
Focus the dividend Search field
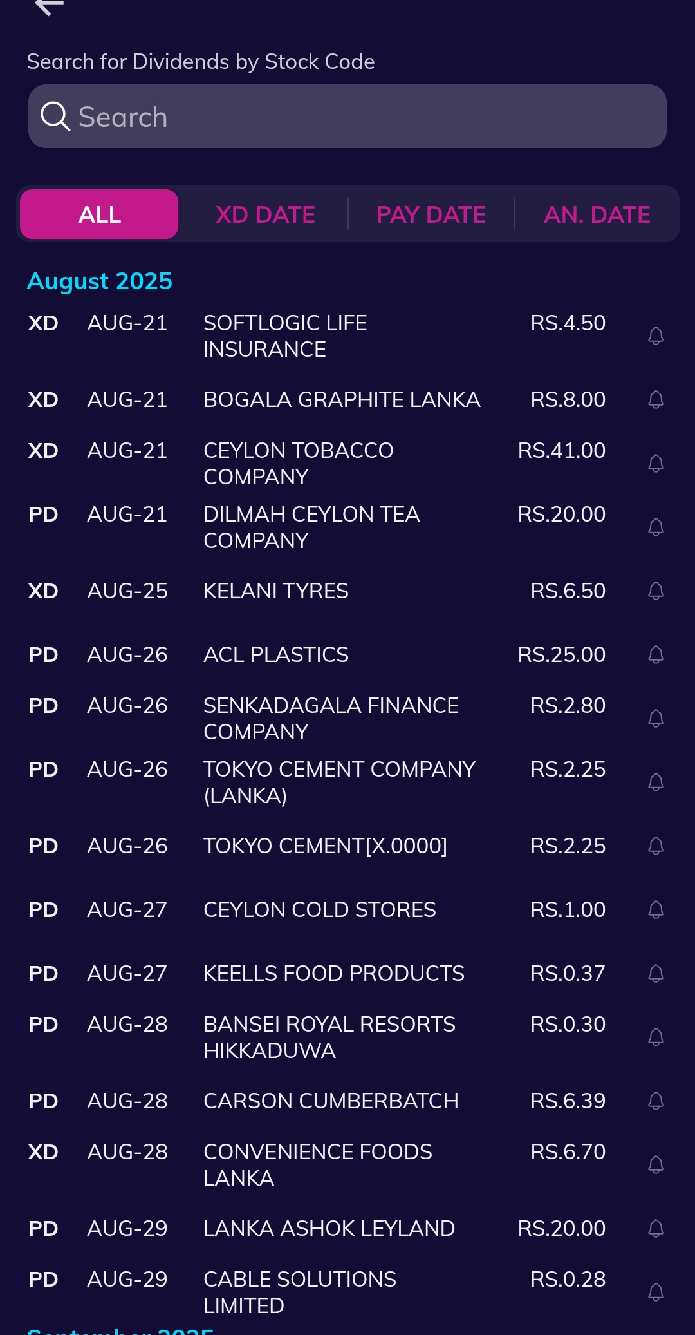coord(347,117)
